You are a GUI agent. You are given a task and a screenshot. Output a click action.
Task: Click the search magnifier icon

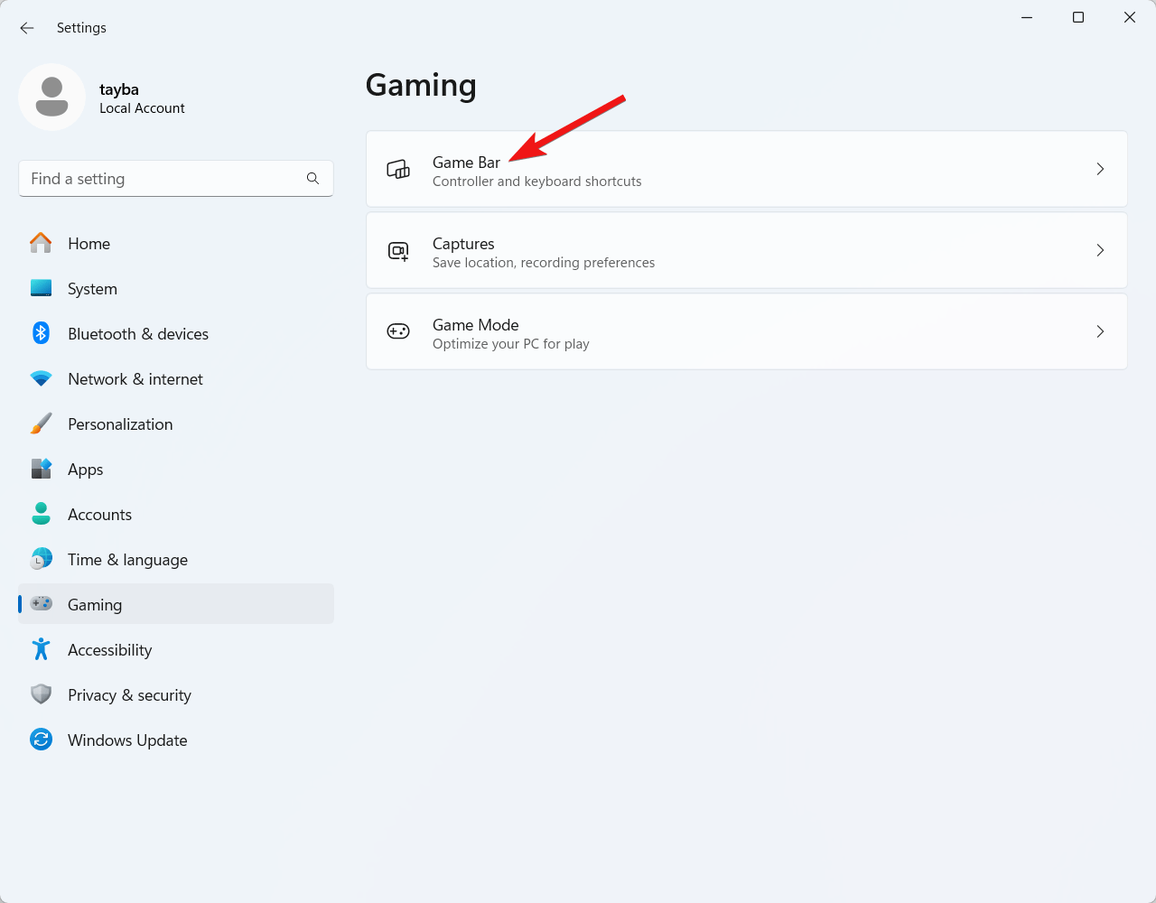312,179
